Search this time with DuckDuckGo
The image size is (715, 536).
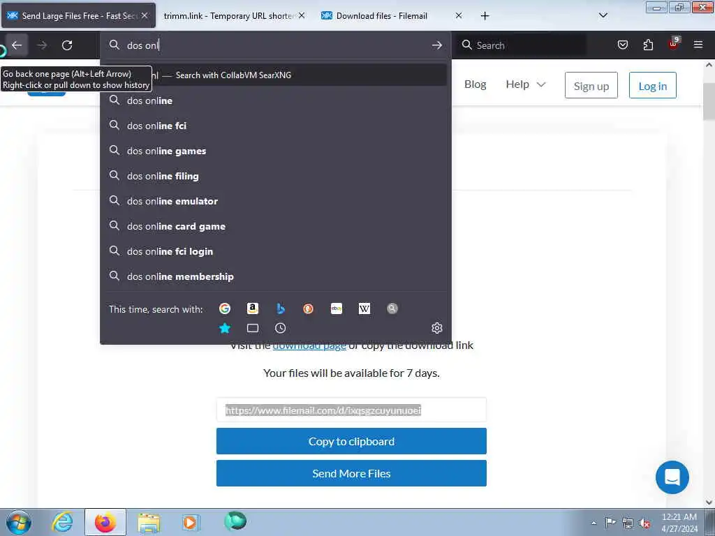[x=308, y=308]
